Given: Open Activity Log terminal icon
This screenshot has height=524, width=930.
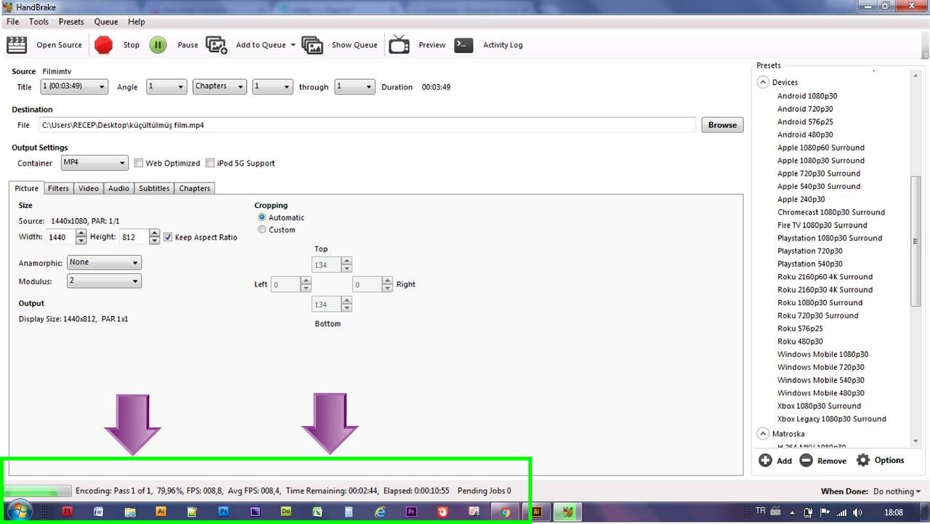Looking at the screenshot, I should coord(464,45).
